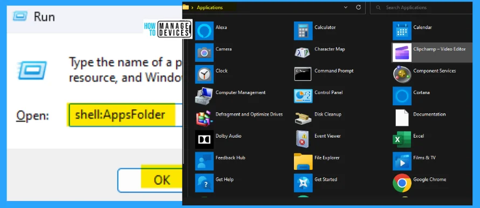Click the "Computer Management" label
Viewport: 480px width, 208px height.
(241, 92)
